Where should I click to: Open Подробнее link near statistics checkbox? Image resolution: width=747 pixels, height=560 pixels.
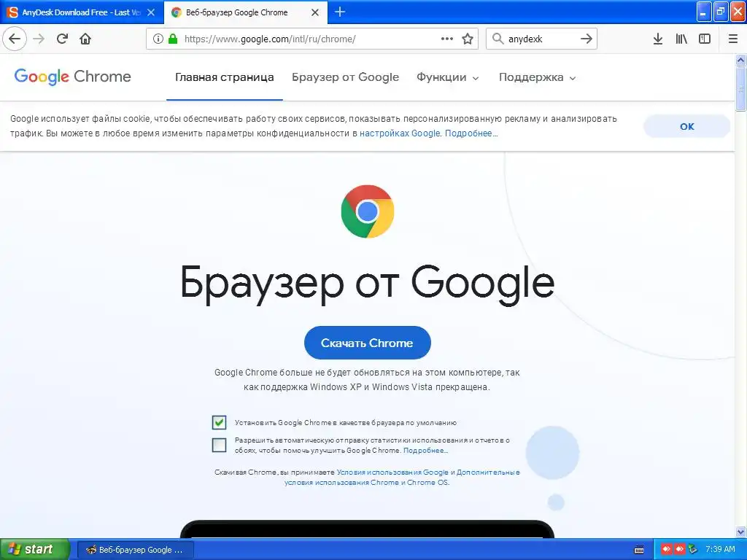(x=425, y=451)
